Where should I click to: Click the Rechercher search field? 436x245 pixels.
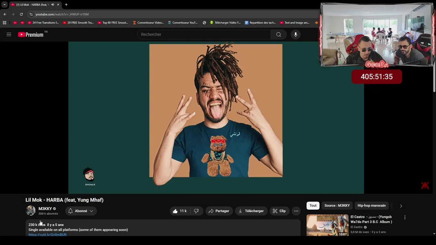pos(204,34)
